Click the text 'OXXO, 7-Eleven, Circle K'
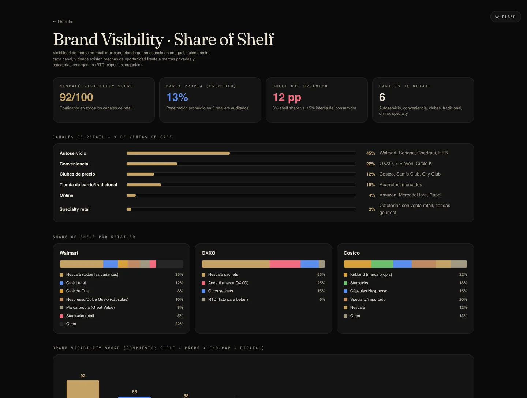The image size is (527, 398). point(405,164)
